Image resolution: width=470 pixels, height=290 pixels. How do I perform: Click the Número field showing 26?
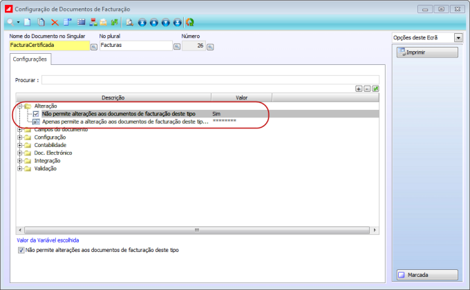pyautogui.click(x=194, y=46)
